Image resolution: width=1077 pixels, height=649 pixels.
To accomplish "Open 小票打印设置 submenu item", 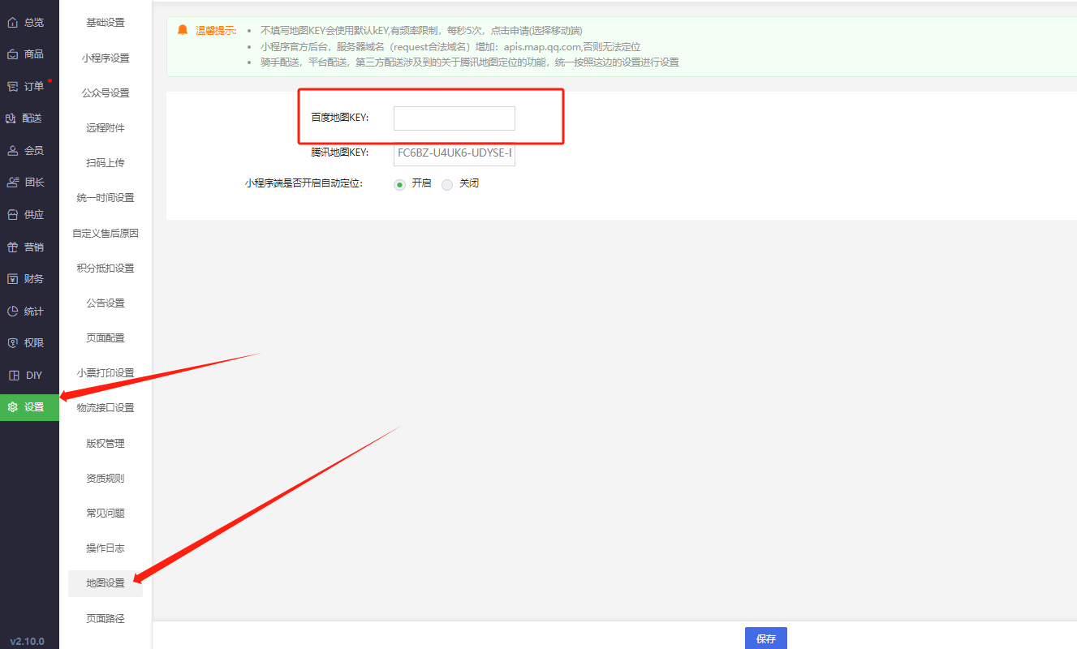I will tap(106, 373).
